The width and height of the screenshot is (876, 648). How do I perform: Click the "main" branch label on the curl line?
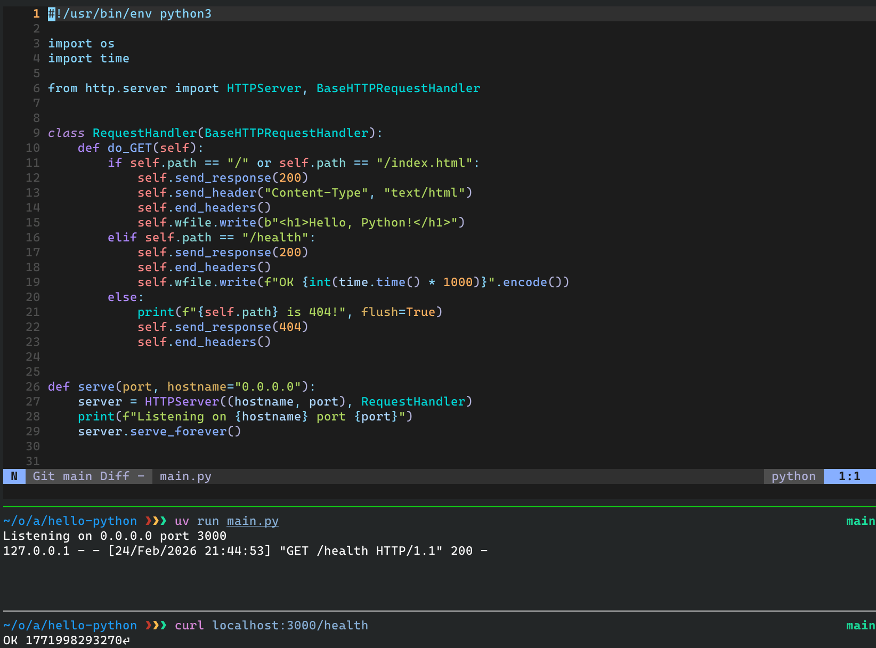tap(861, 626)
